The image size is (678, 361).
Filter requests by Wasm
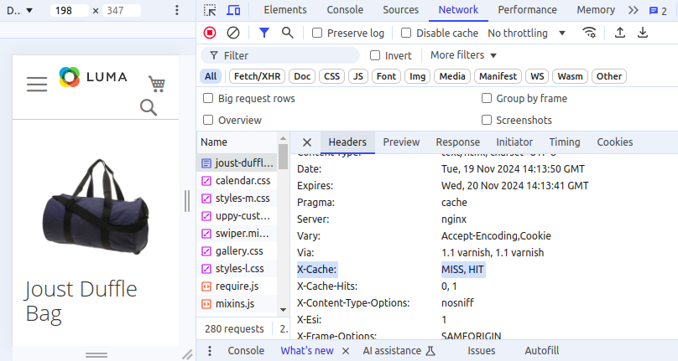[571, 76]
